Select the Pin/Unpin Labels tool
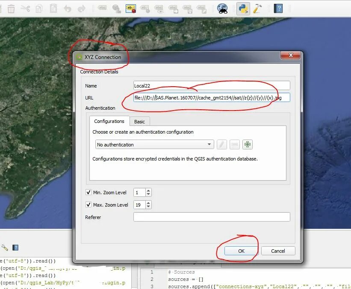The height and width of the screenshot is (289, 351). click(x=145, y=8)
